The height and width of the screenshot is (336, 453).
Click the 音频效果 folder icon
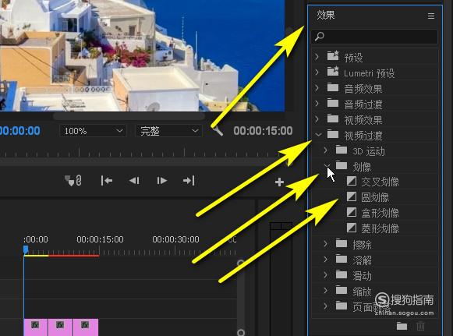tap(333, 87)
